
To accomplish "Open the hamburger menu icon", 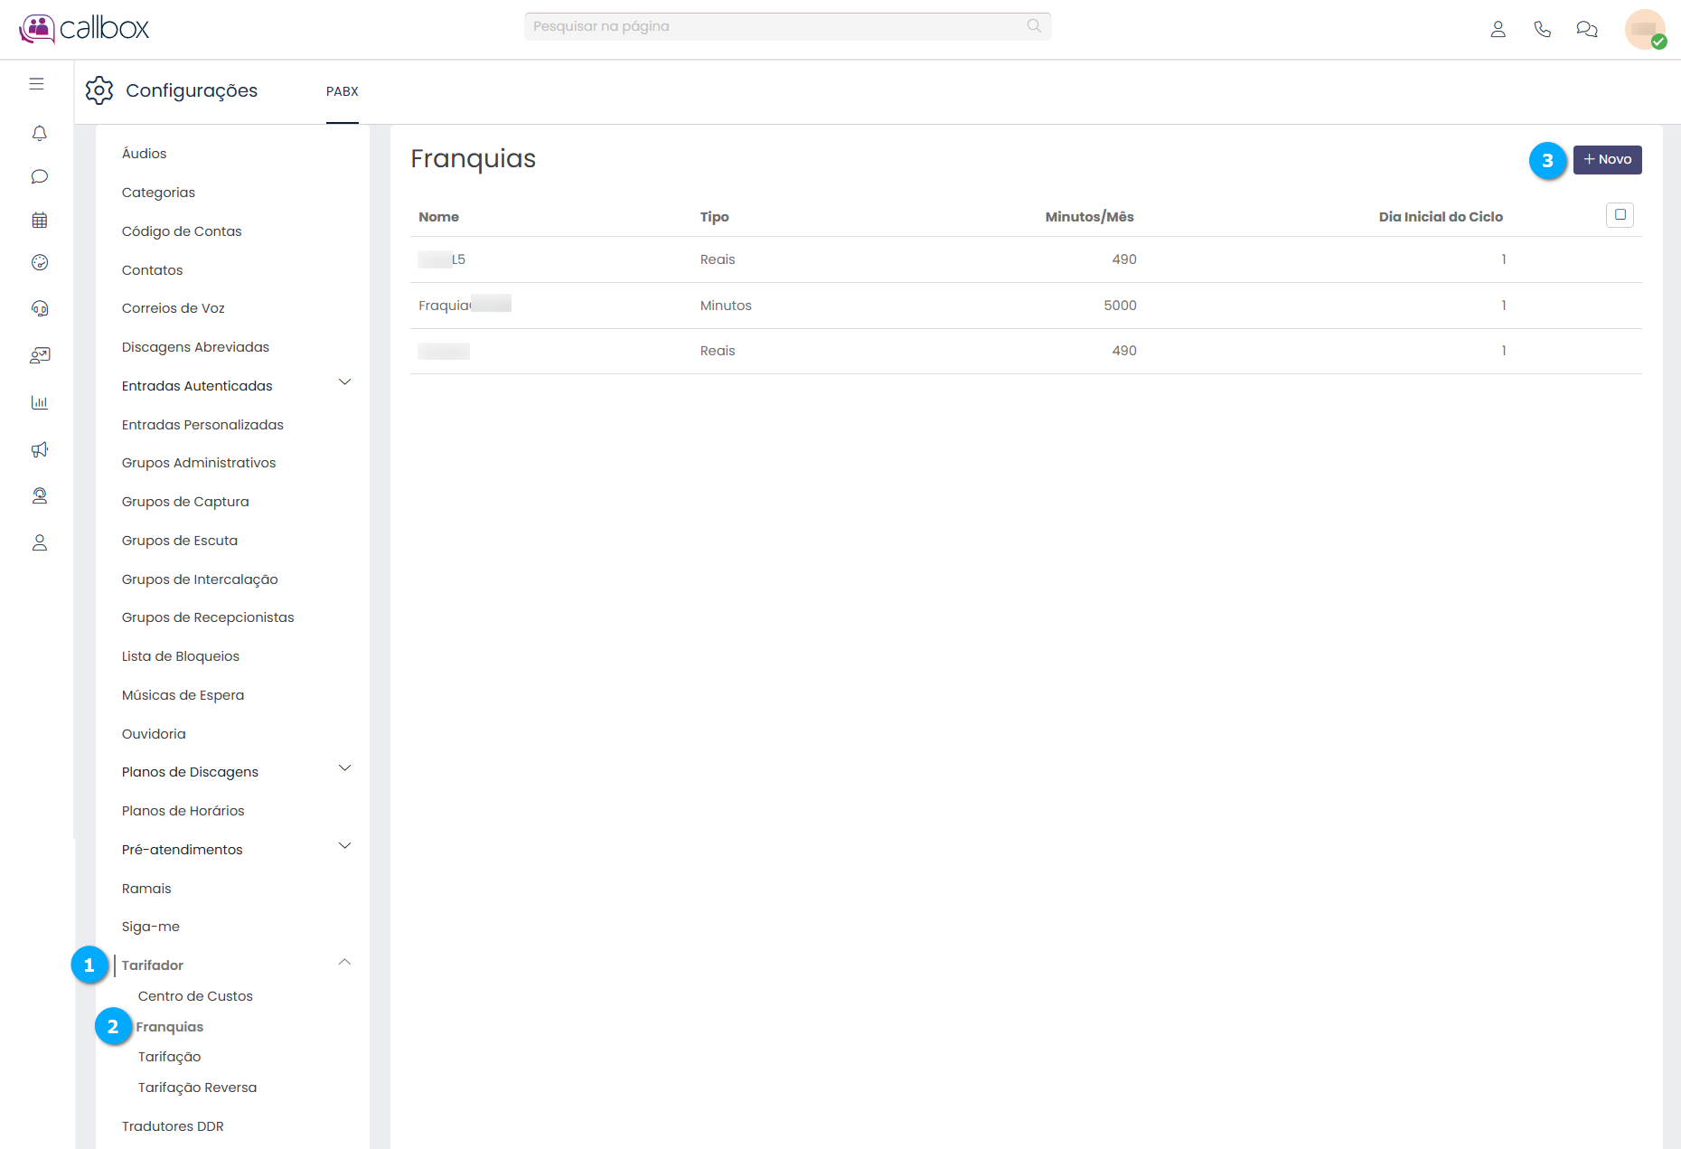I will (37, 84).
